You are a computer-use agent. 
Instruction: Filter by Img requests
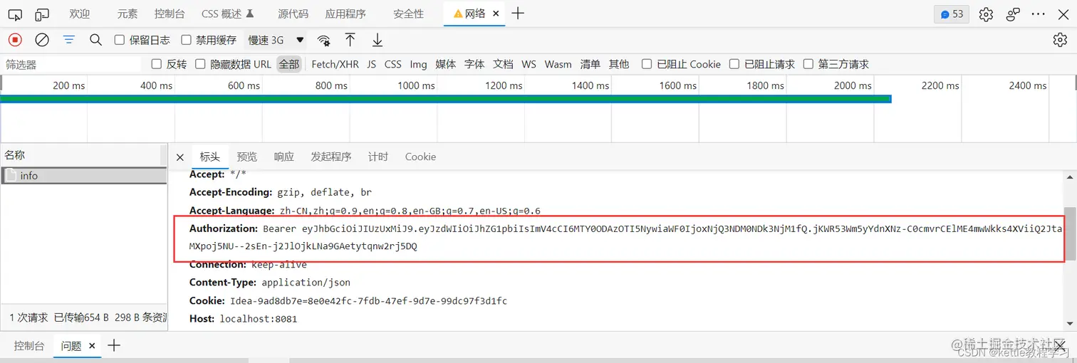click(x=419, y=64)
